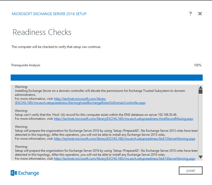
Task: Open the WarningInstallExchangeRolesOnDomainController link
Action: coord(80,102)
